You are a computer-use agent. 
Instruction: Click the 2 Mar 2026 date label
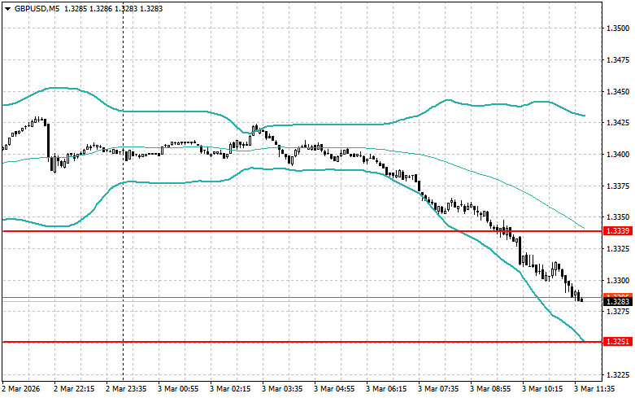coord(21,389)
